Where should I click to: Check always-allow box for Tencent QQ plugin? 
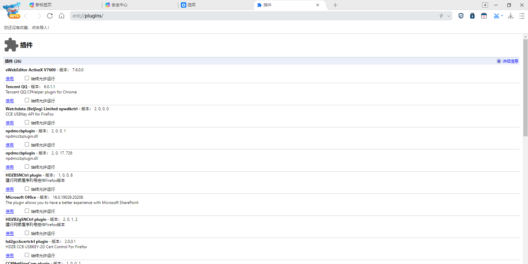[x=27, y=100]
